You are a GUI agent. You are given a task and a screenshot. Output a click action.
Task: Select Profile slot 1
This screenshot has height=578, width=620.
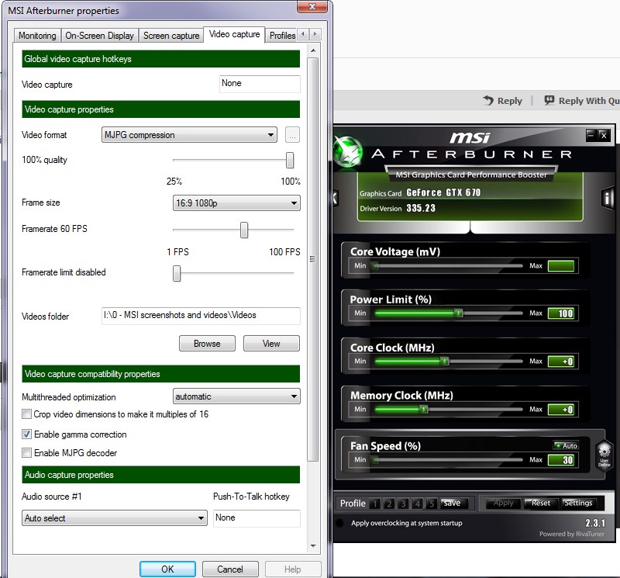point(374,504)
